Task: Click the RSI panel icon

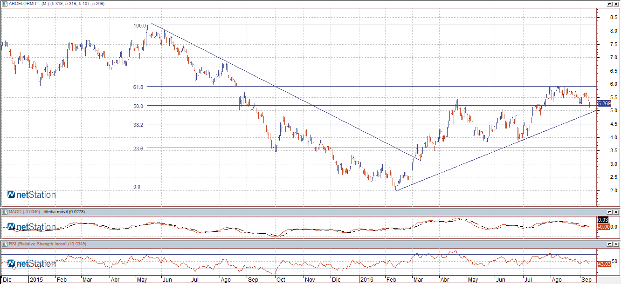Action: [x=5, y=243]
